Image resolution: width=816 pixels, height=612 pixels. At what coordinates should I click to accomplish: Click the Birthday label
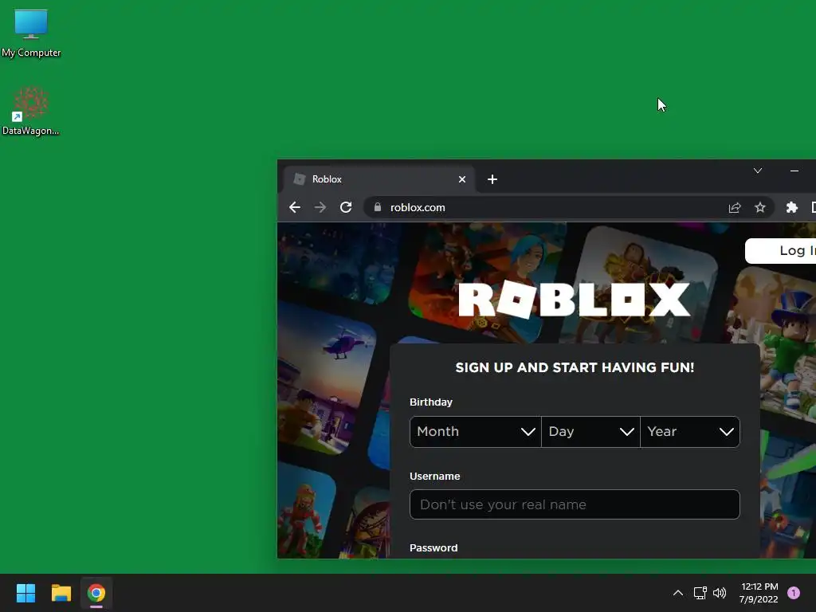point(431,402)
